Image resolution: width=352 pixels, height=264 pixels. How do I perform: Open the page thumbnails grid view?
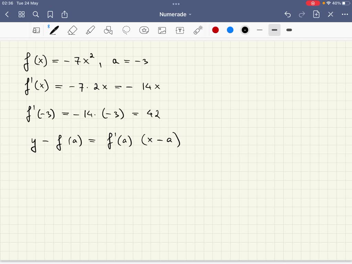(21, 14)
